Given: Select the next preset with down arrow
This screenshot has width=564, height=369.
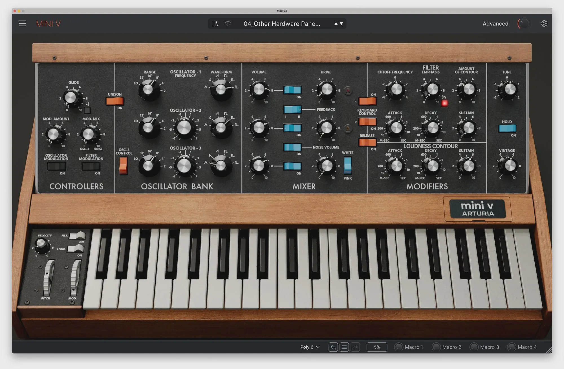Looking at the screenshot, I should point(342,24).
